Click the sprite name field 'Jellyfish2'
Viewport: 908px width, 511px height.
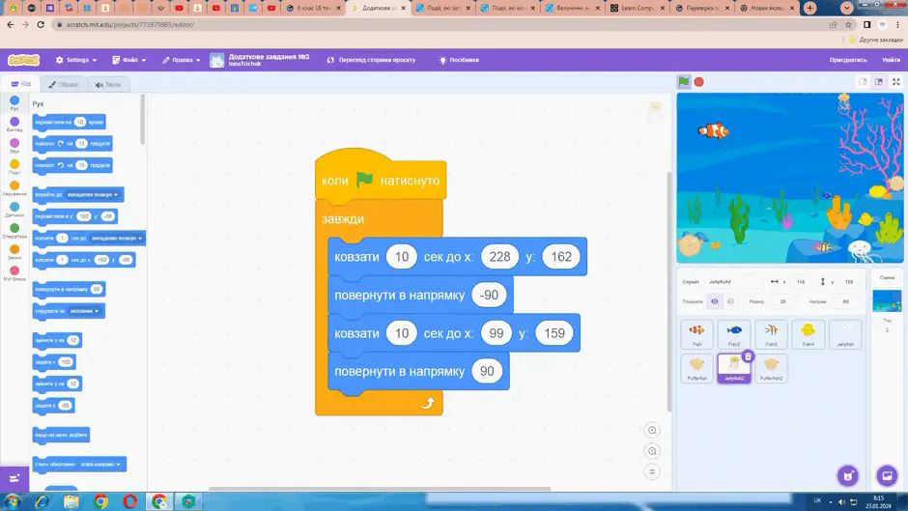(734, 281)
